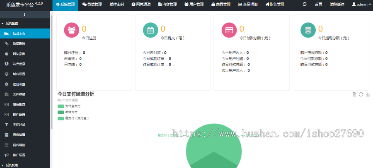This screenshot has width=373, height=168.
Task: Switch to 网关通道 top tab
Action: pos(141,4)
